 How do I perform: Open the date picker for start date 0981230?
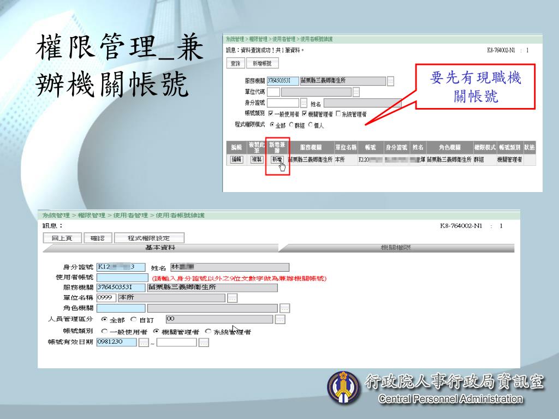(144, 343)
